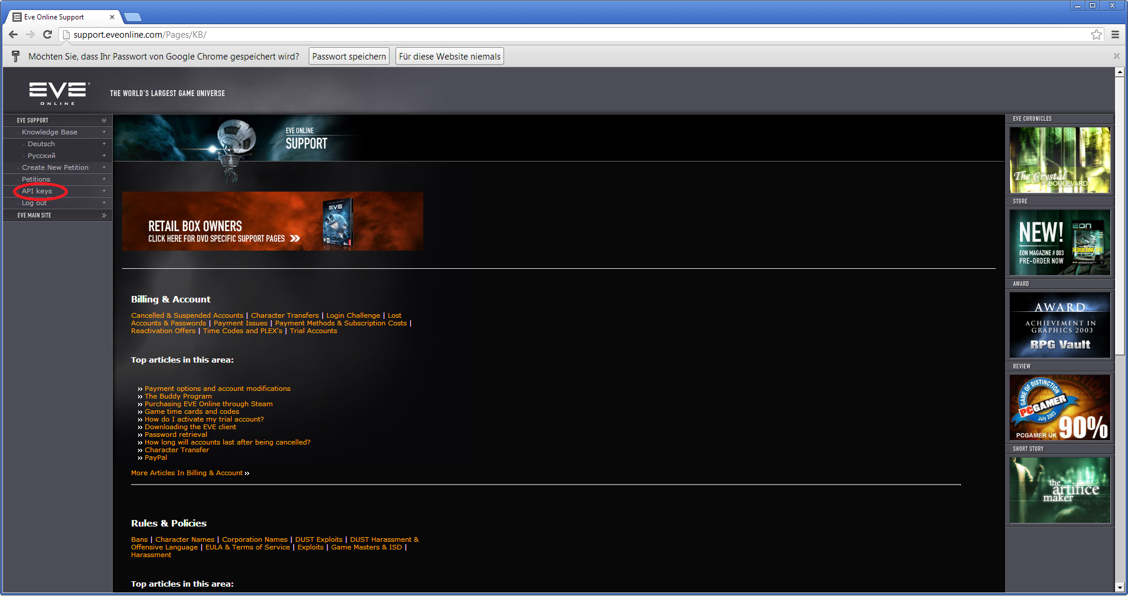Click the EVE Online logo
The height and width of the screenshot is (599, 1128).
[x=58, y=93]
